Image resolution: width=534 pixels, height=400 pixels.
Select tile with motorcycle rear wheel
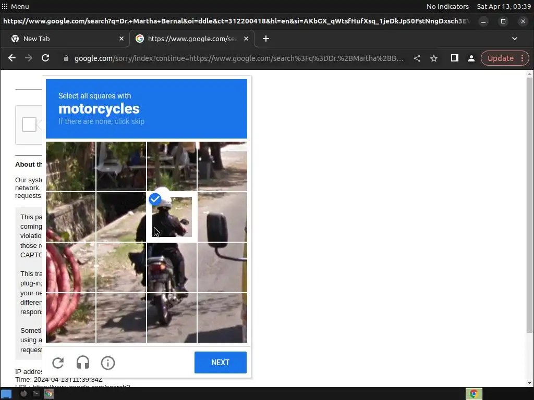(x=172, y=318)
